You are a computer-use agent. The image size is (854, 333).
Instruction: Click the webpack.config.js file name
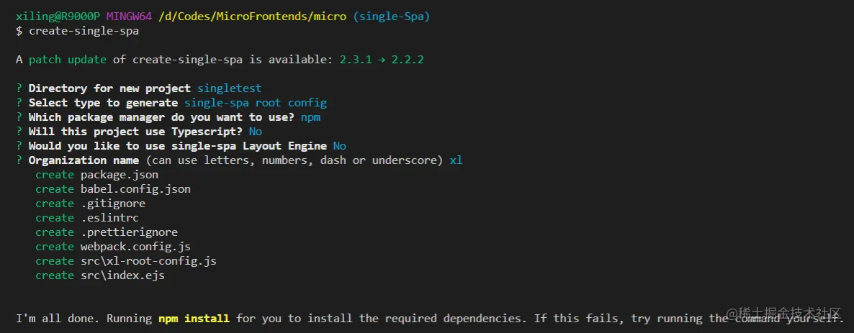click(135, 247)
